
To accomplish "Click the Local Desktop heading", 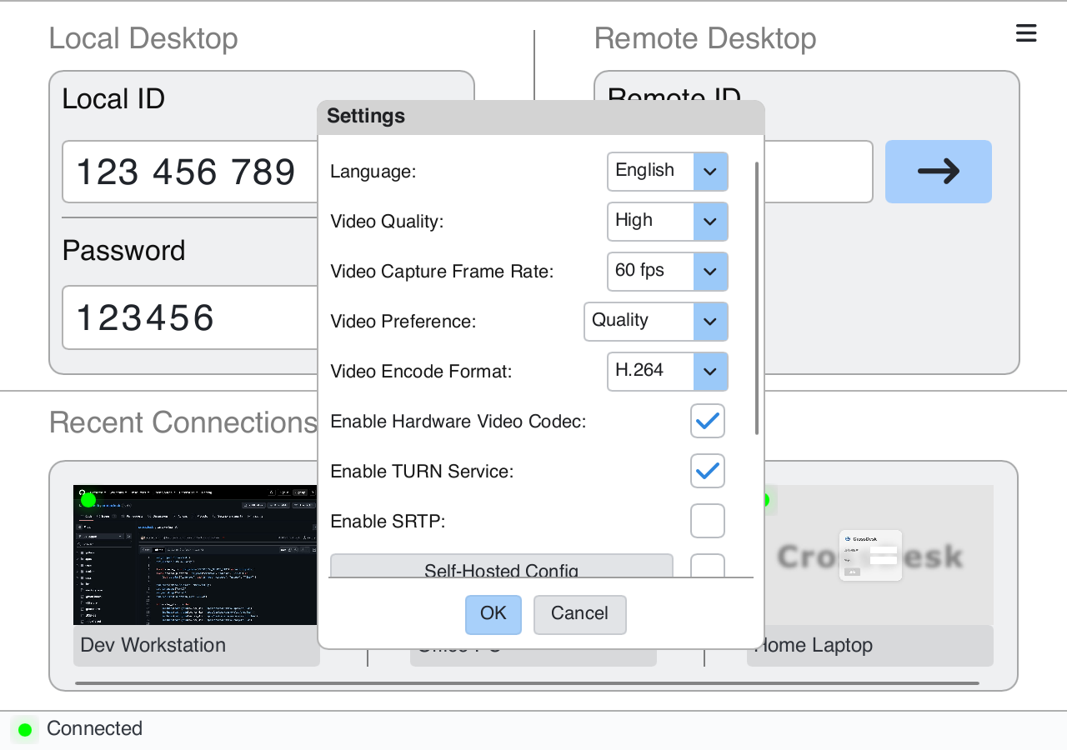I will point(143,38).
